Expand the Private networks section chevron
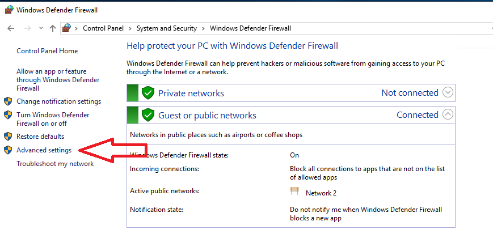The width and height of the screenshot is (493, 234). [448, 93]
